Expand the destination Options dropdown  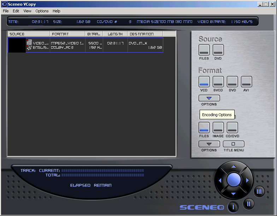(209, 144)
